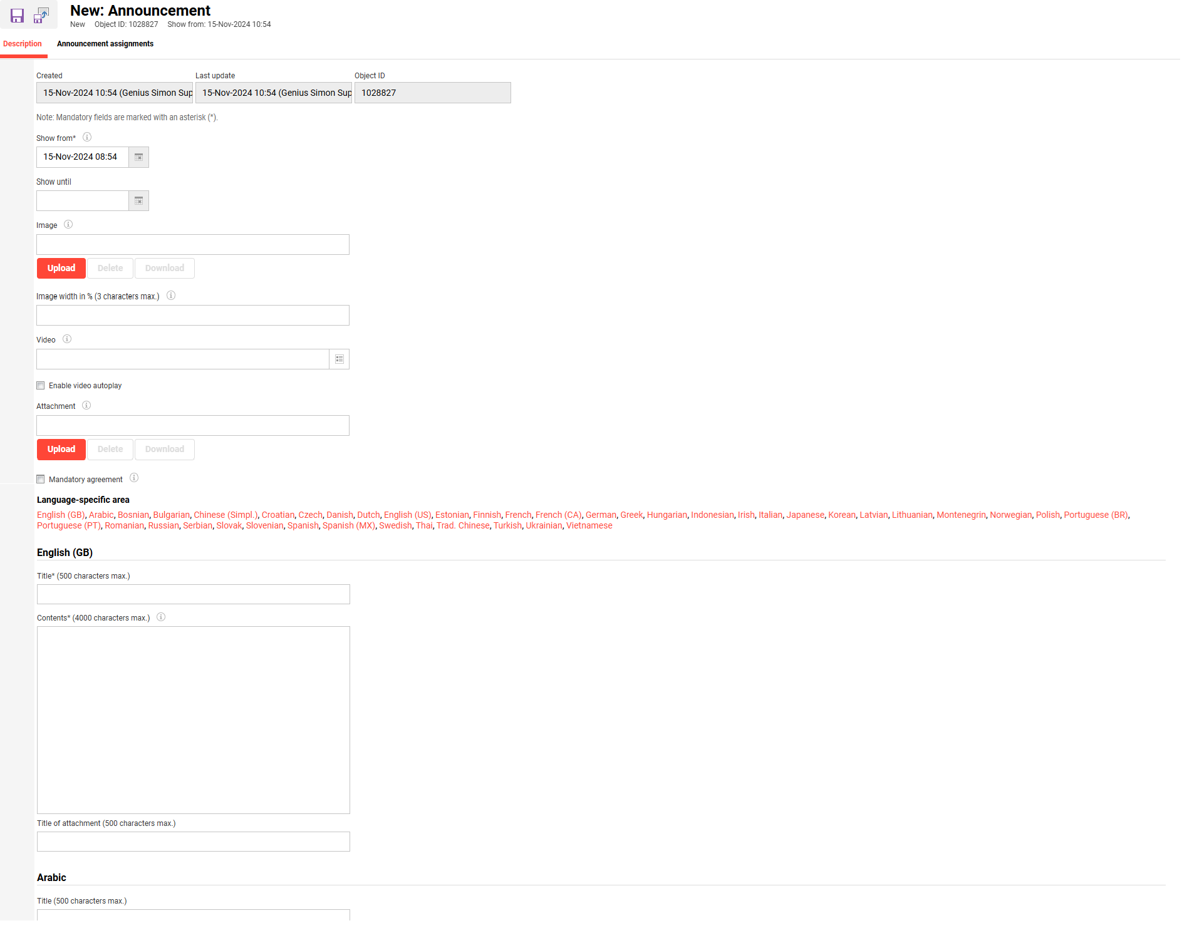Click the info icon beside Attachment label

(x=86, y=406)
